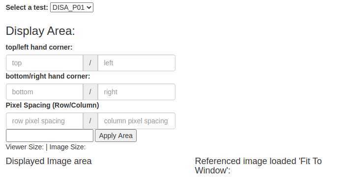348x196 pixels.
Task: Select the bottom coordinate input field
Action: [x=45, y=92]
